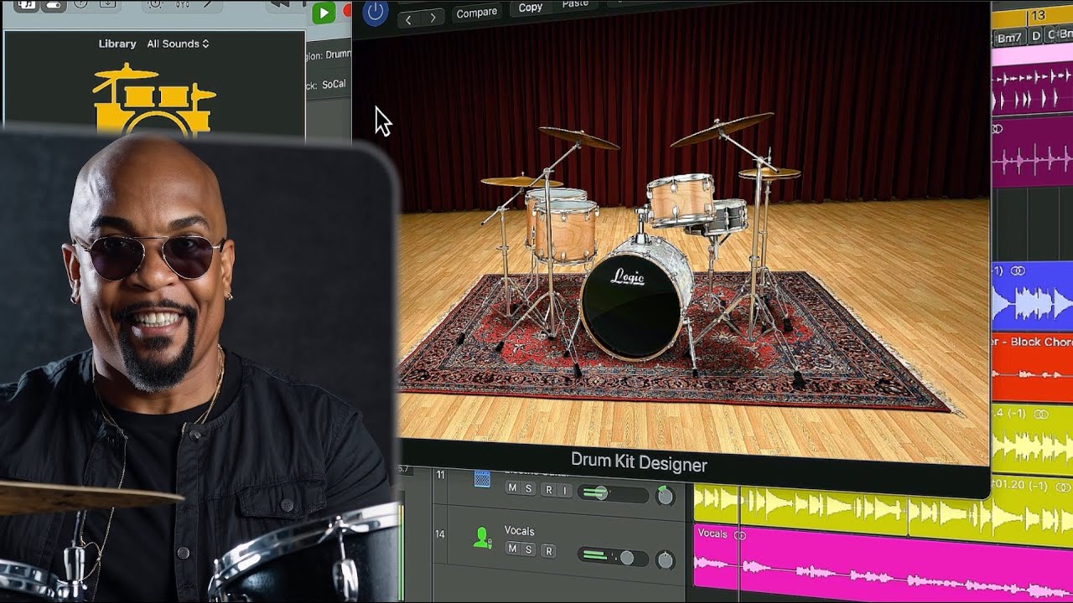Click the Compare button in the plug-in header
The width and height of the screenshot is (1073, 603).
pyautogui.click(x=476, y=13)
